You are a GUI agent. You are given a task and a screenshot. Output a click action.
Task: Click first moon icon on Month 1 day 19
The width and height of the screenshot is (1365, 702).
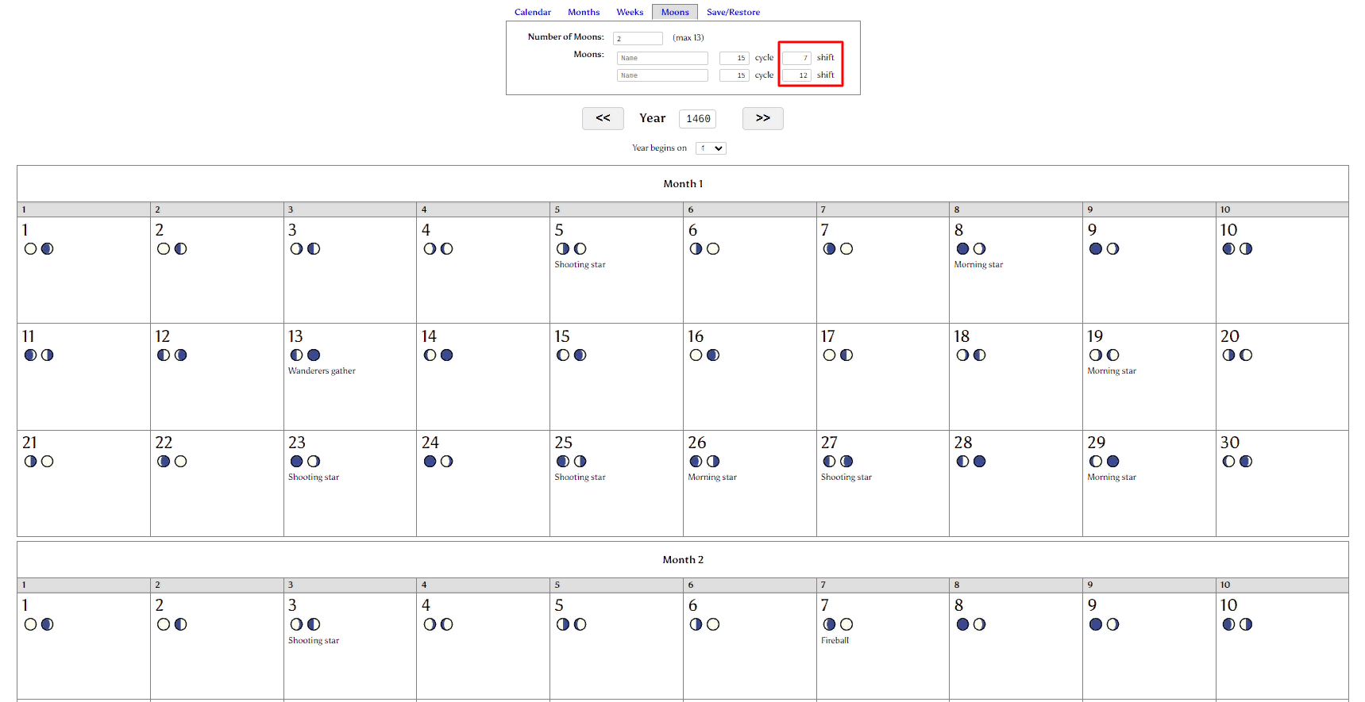[1096, 355]
